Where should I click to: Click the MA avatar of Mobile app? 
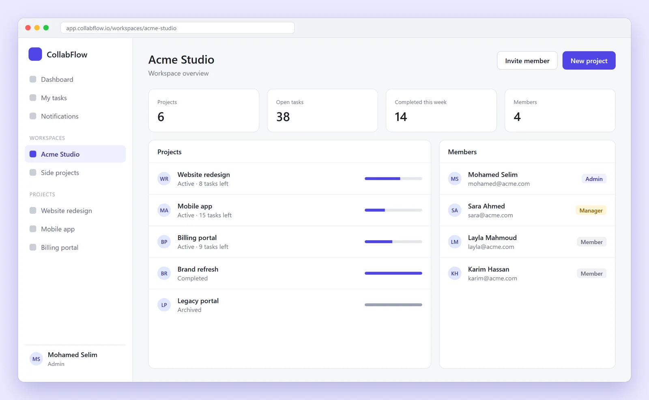pos(164,210)
